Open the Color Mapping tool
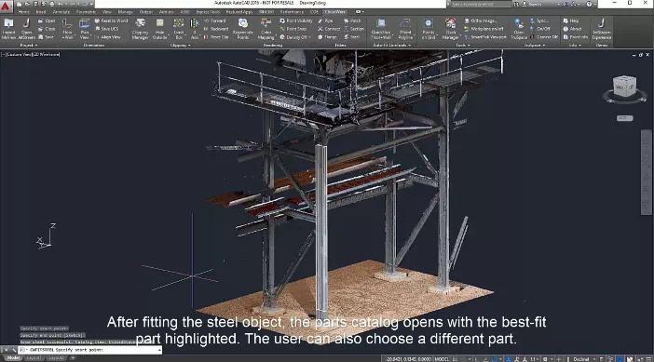The height and width of the screenshot is (362, 654). point(266,29)
